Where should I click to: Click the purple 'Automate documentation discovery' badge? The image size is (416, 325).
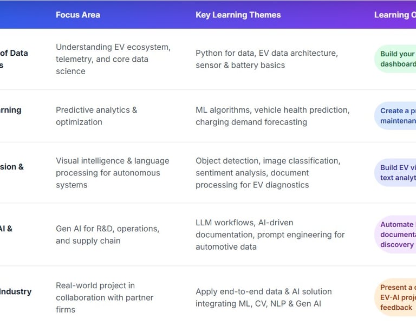click(x=395, y=235)
